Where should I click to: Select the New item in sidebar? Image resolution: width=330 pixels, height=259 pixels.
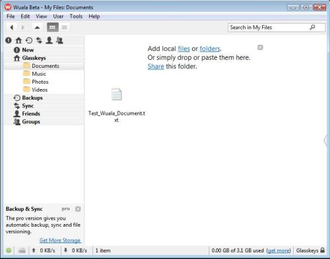tap(44, 50)
